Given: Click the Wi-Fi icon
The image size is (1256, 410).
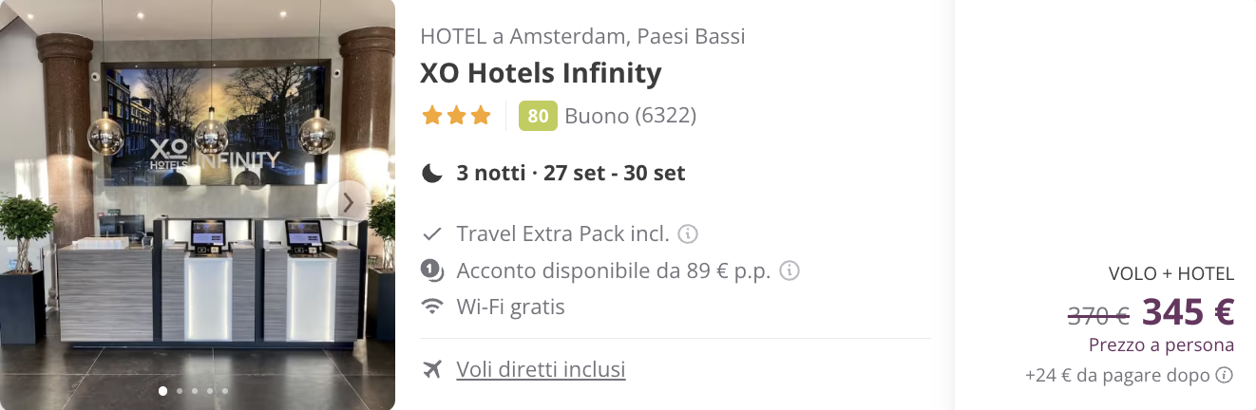Looking at the screenshot, I should [433, 307].
